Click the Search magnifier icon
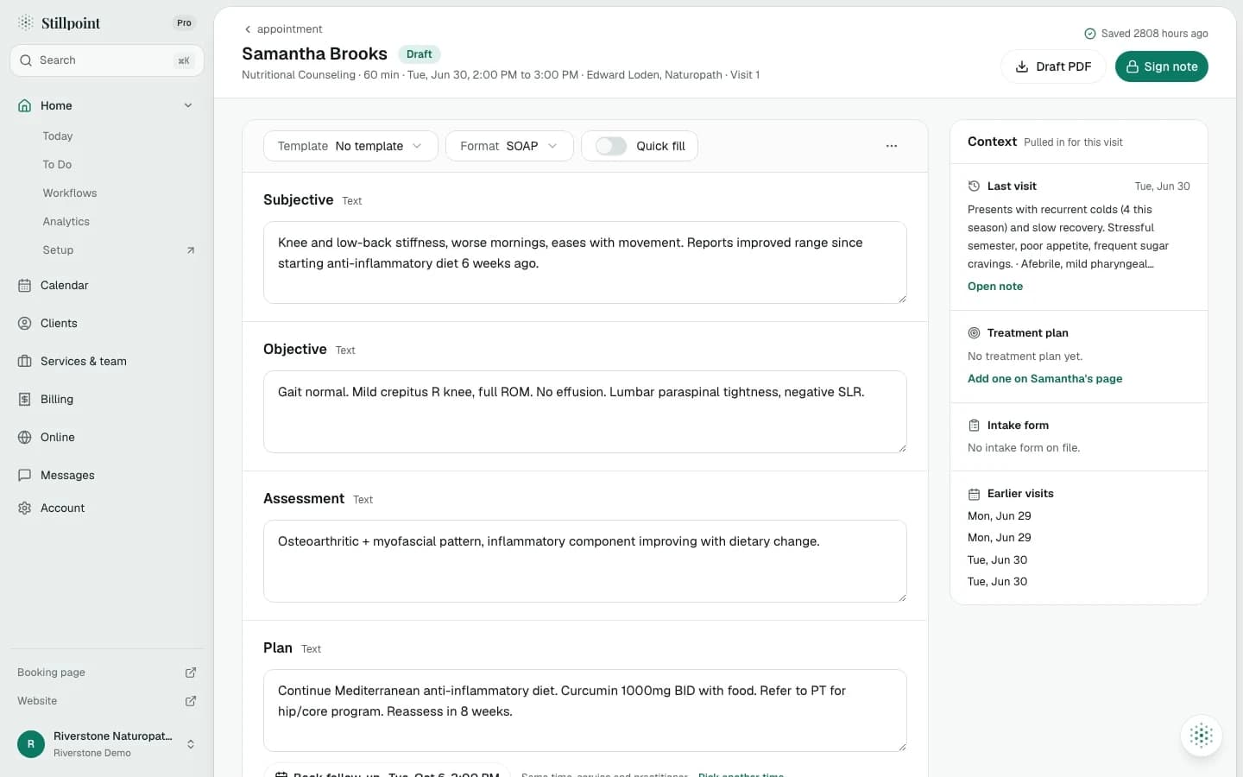Image resolution: width=1243 pixels, height=777 pixels. (26, 60)
